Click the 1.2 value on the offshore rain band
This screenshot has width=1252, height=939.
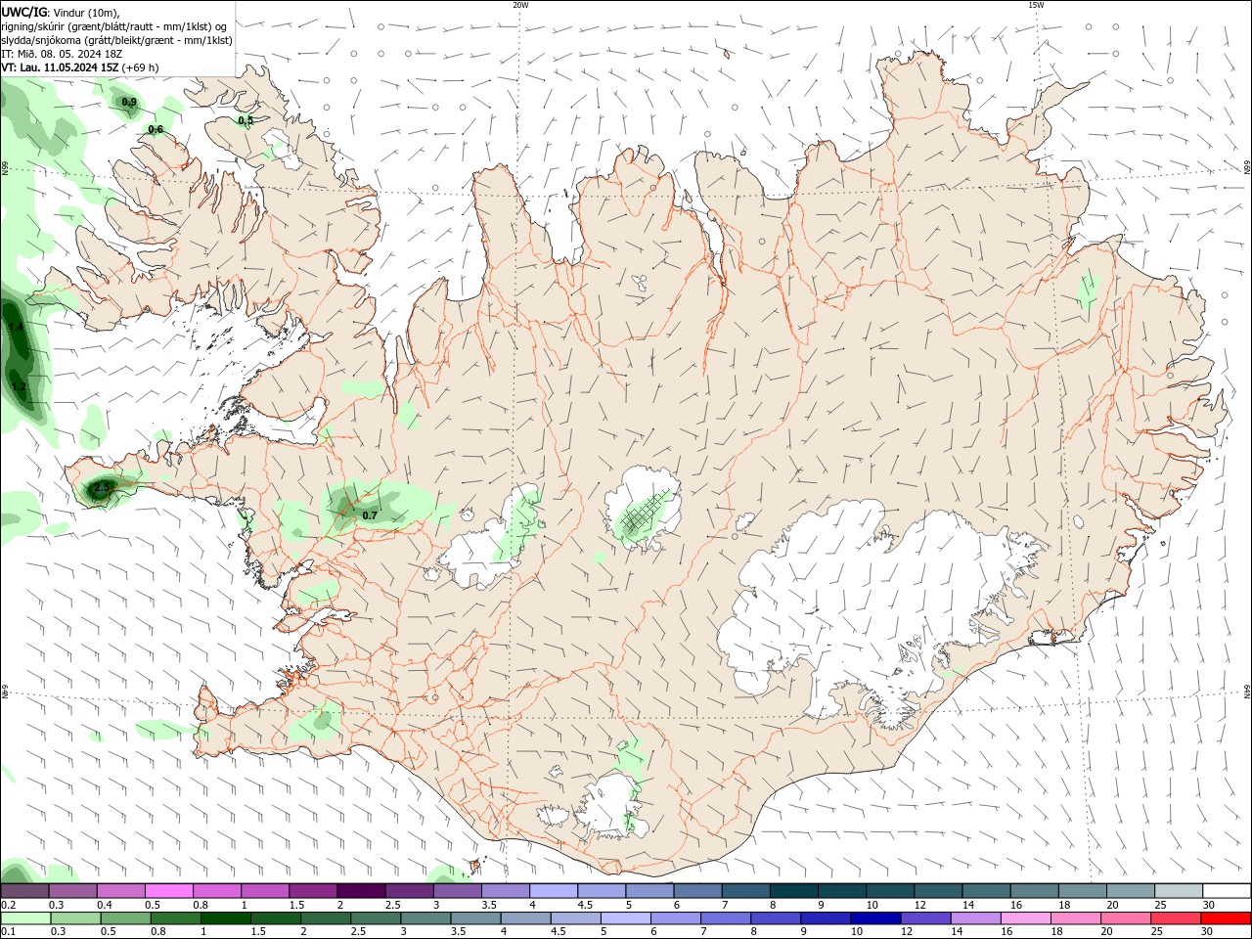point(19,387)
